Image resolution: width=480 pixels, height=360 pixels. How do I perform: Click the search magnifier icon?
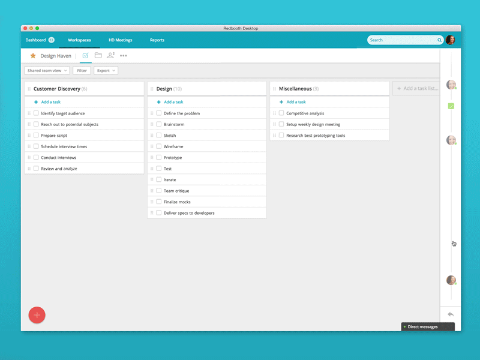pyautogui.click(x=439, y=40)
